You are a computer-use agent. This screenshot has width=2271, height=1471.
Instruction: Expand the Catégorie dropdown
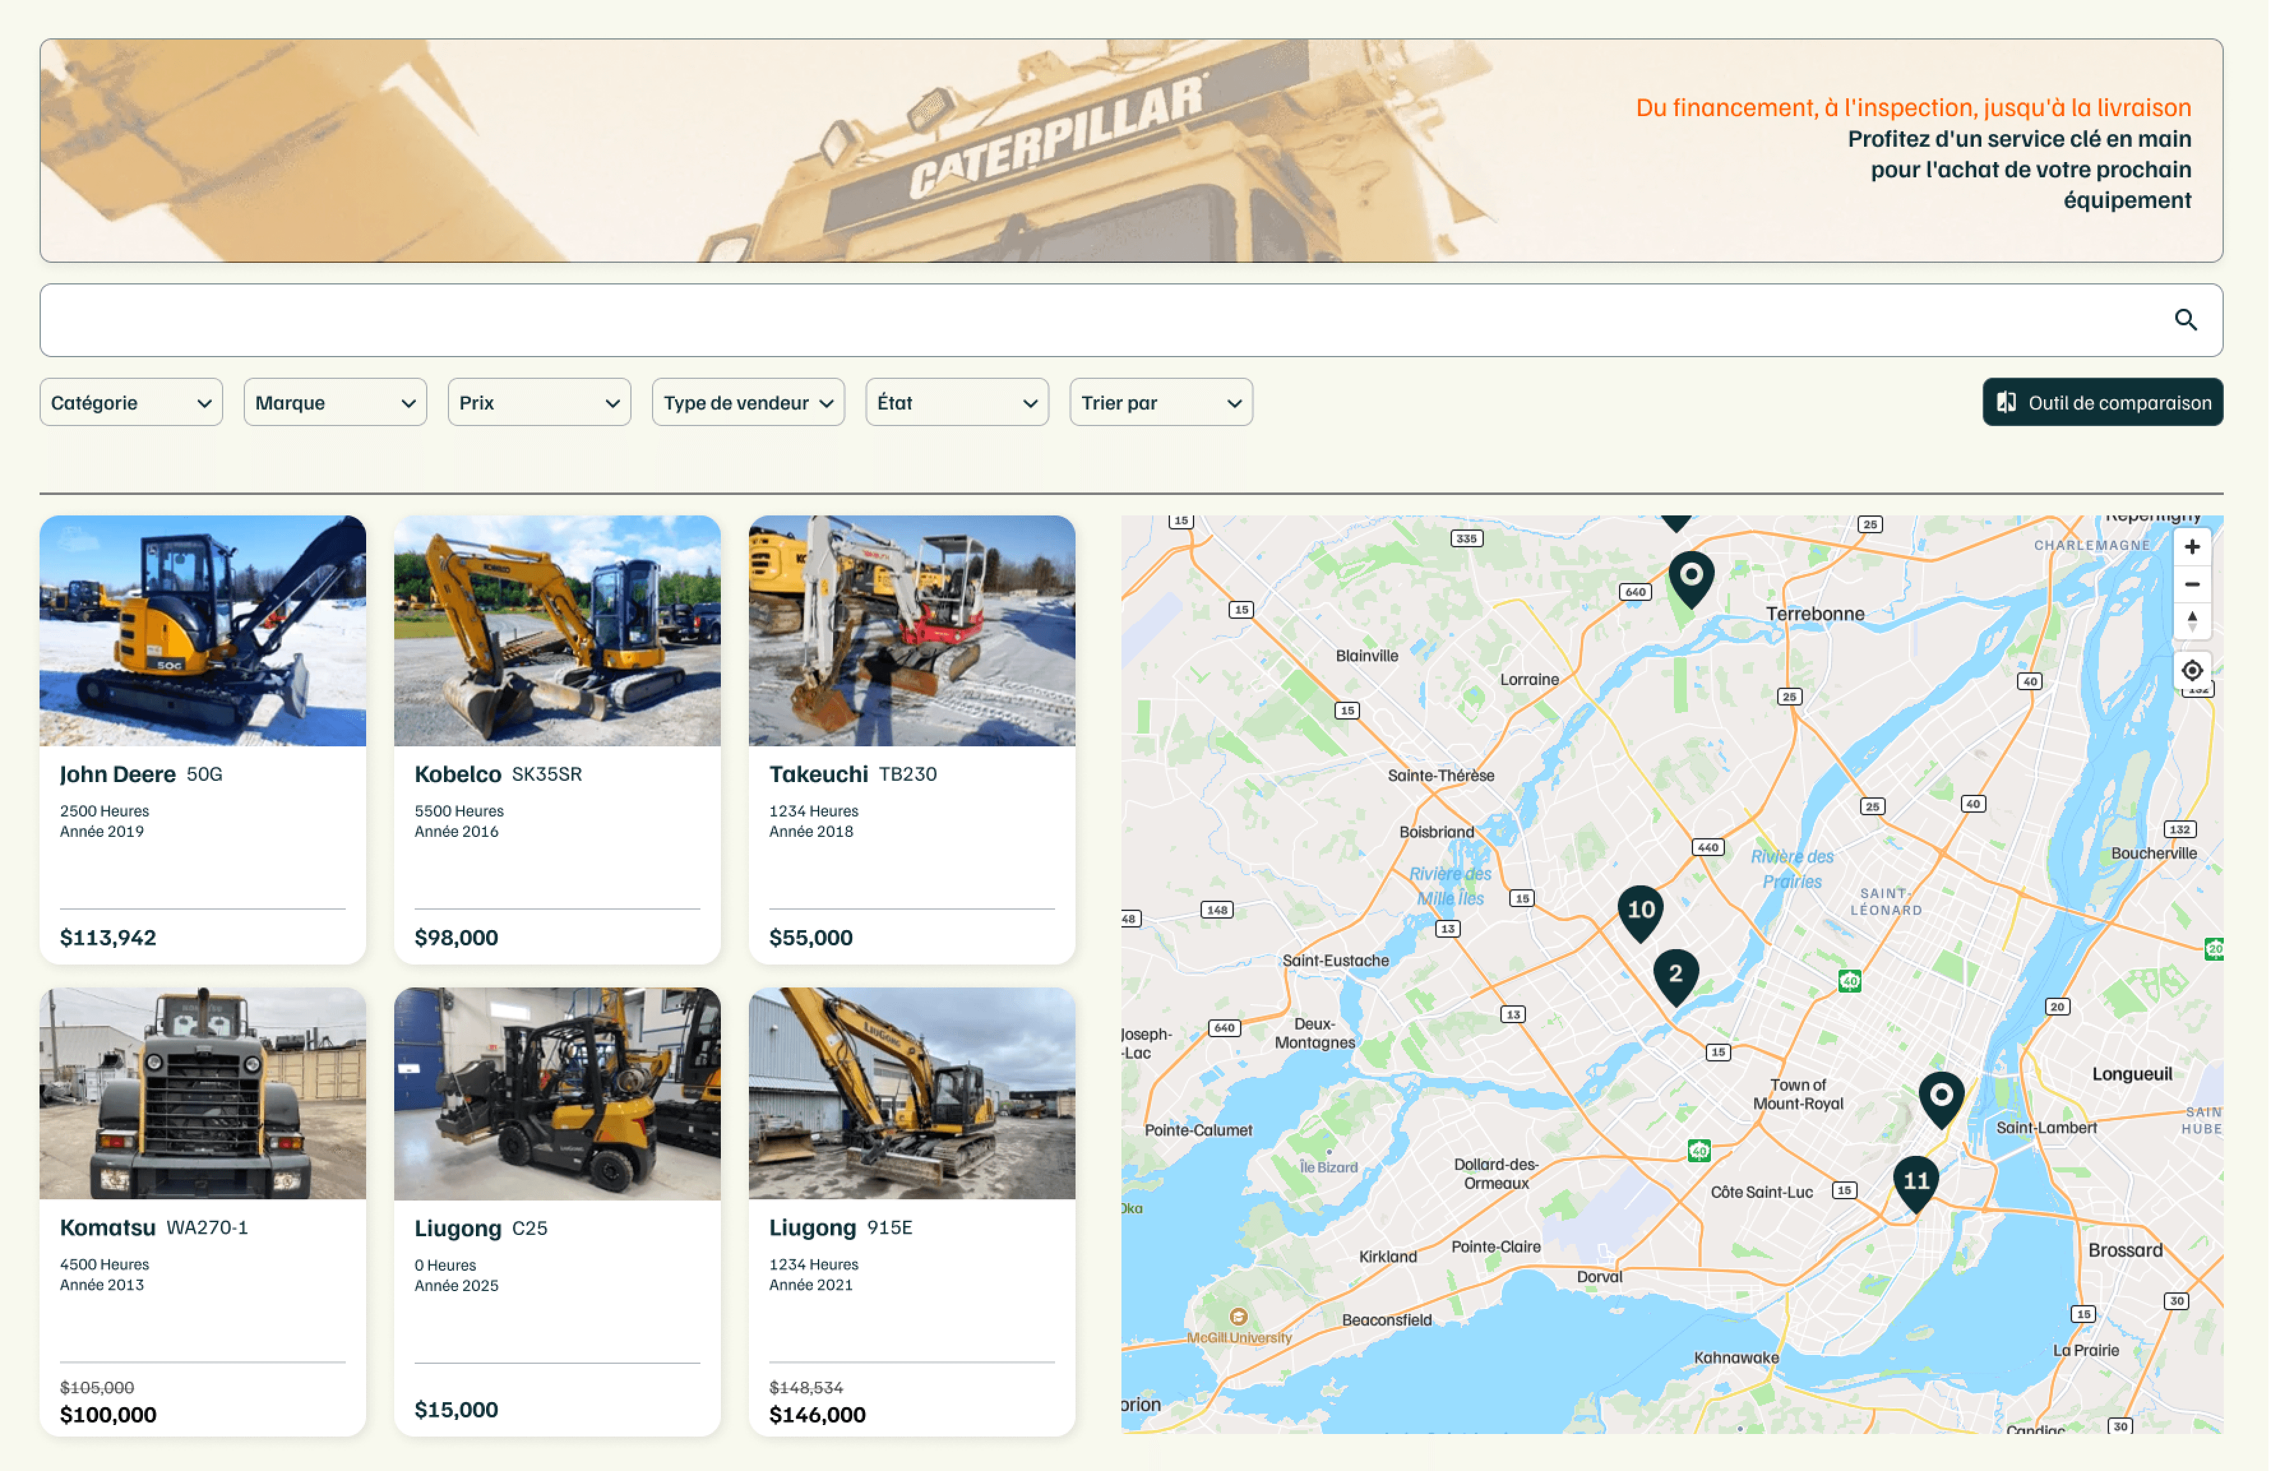131,403
